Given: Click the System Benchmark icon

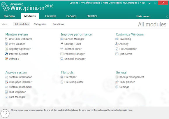Looking at the screenshot, I should [x=6, y=87].
